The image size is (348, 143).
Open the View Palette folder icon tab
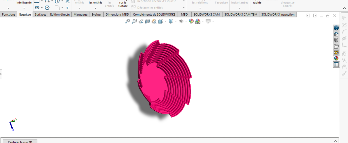336,46
